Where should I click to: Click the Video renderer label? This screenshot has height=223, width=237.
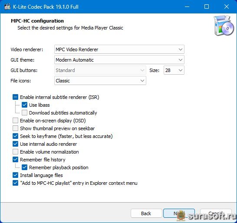[x=27, y=49]
